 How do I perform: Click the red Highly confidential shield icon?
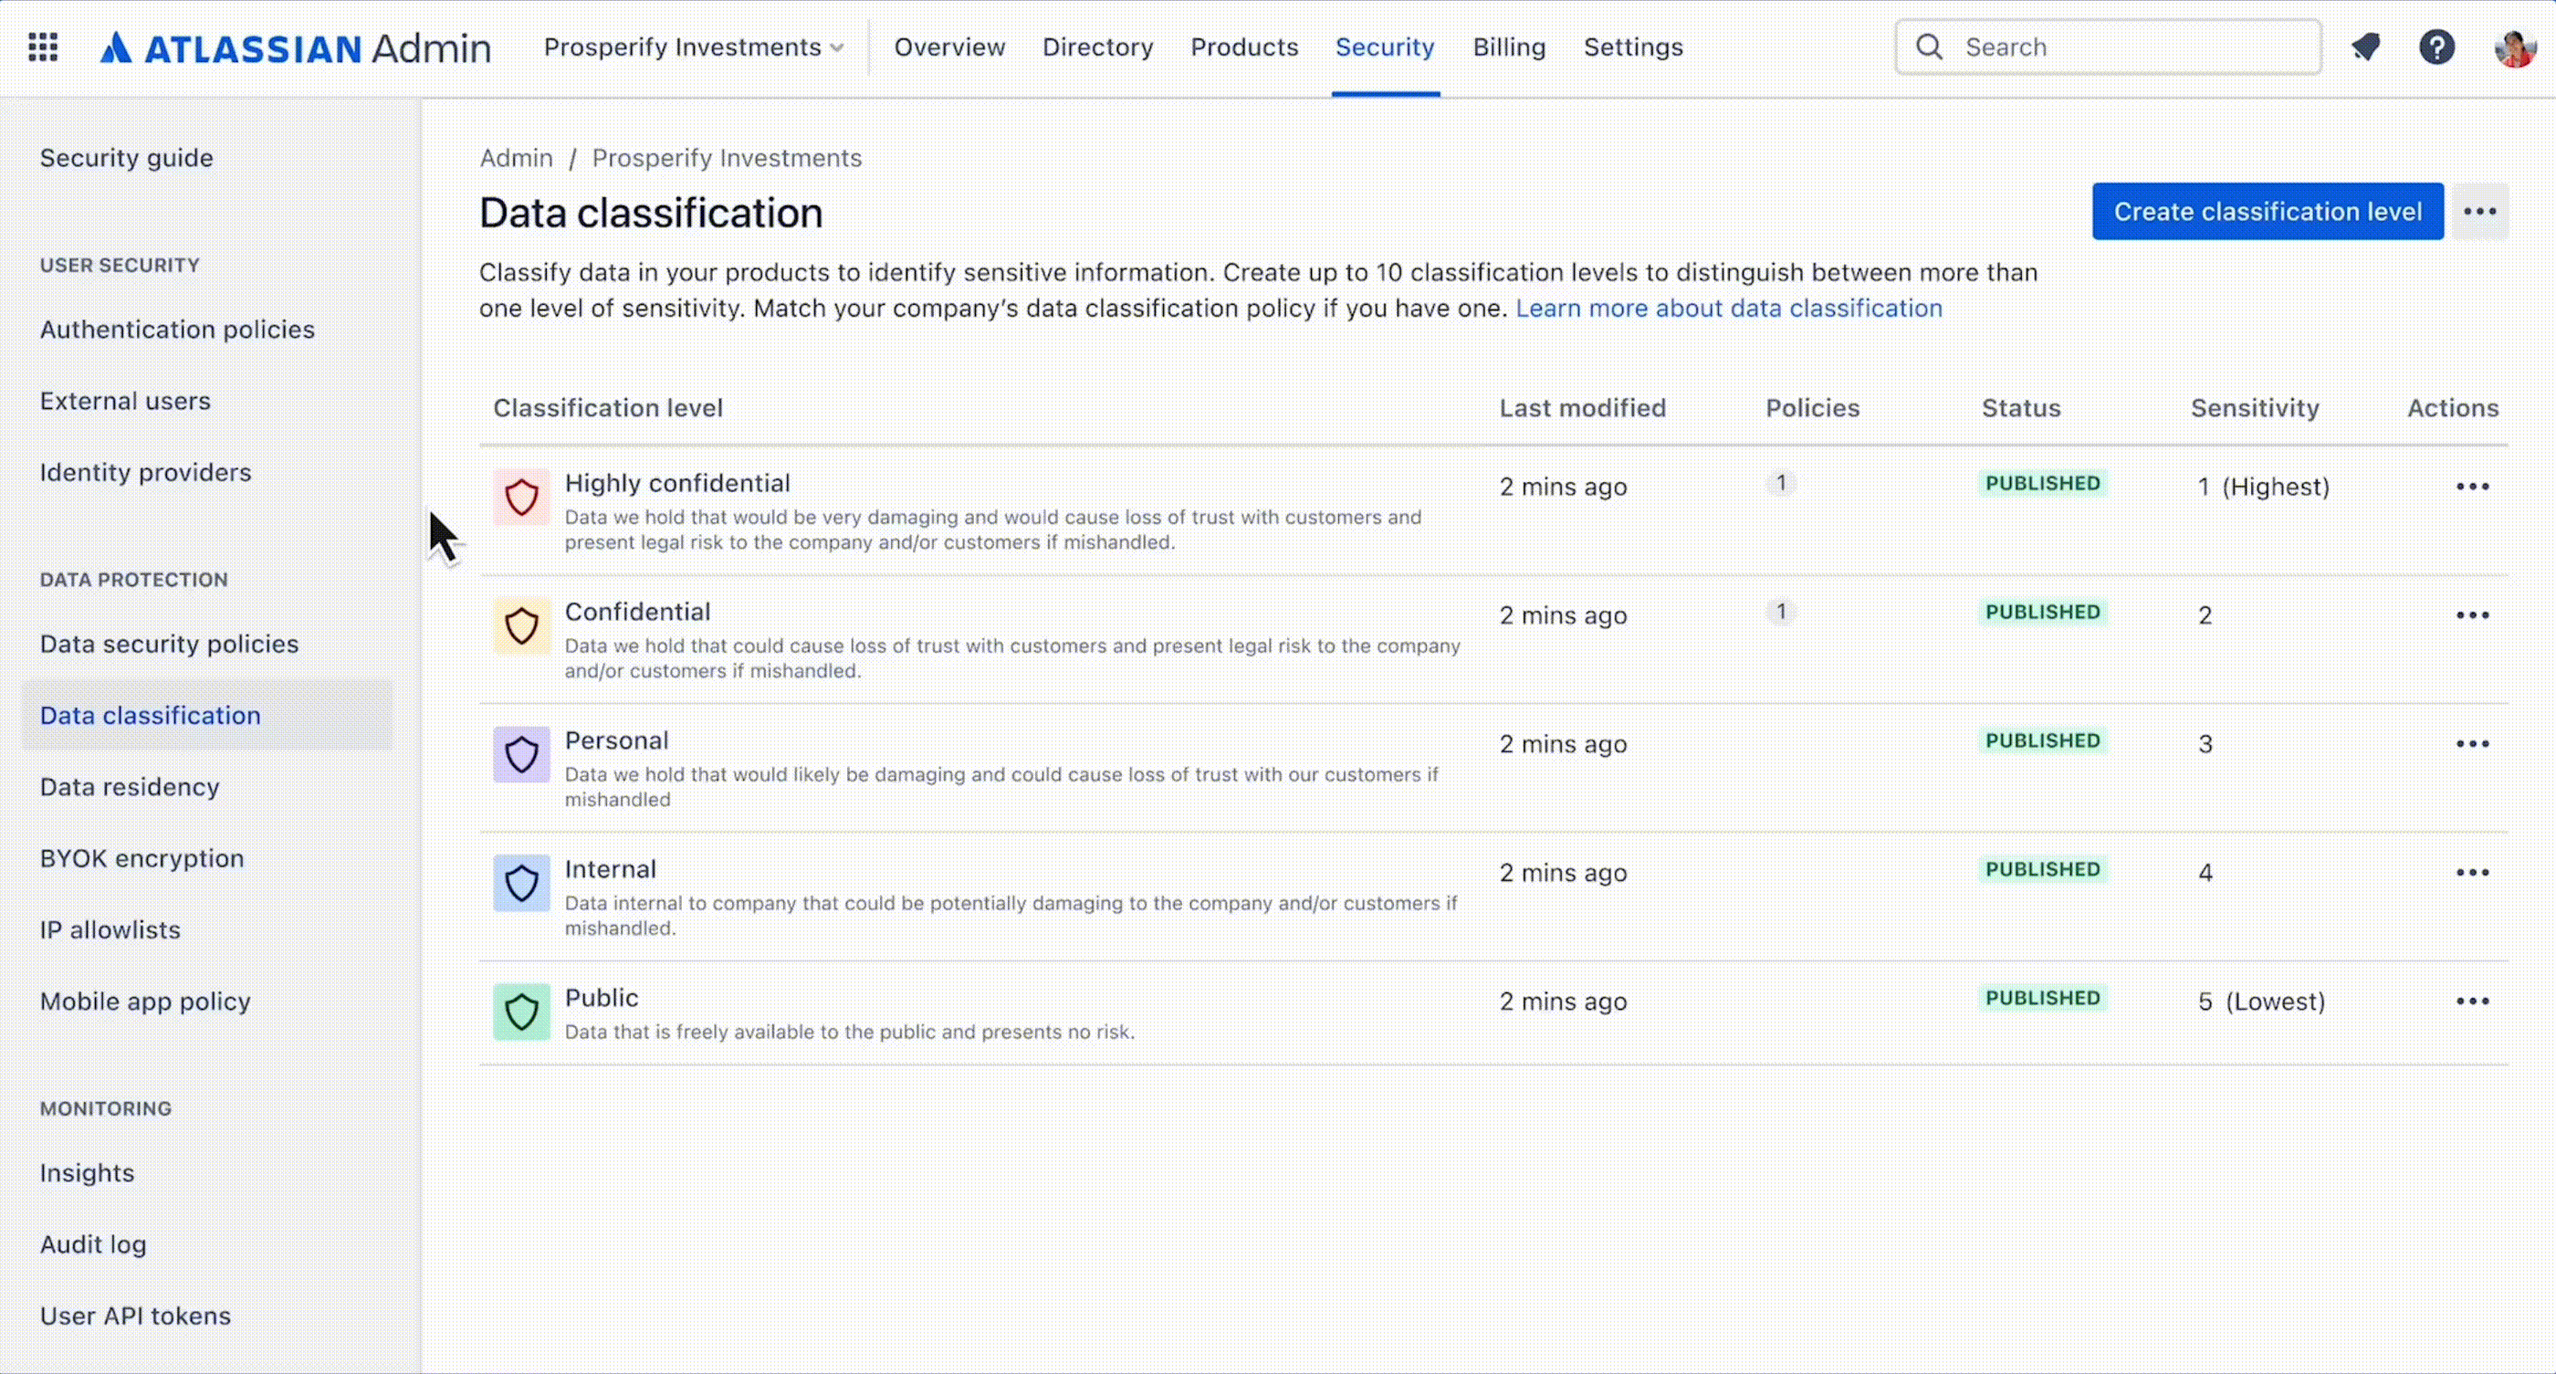coord(522,498)
